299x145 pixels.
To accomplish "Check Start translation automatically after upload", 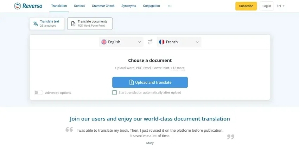I will click(x=114, y=92).
